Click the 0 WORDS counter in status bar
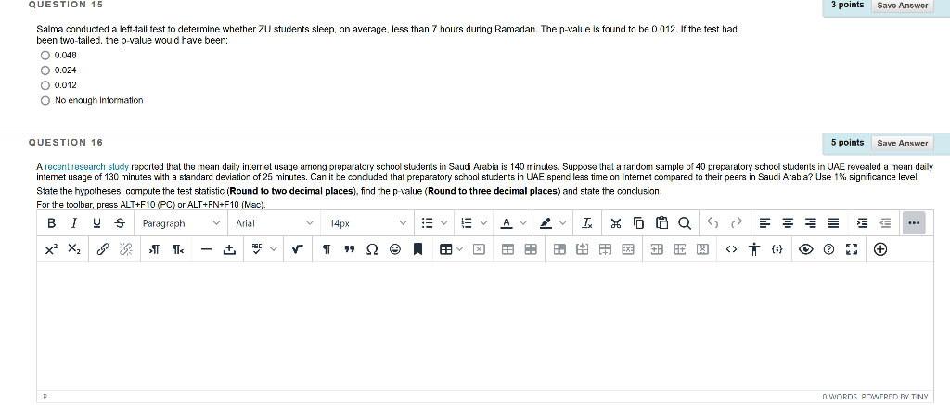Image resolution: width=950 pixels, height=405 pixels. (x=839, y=398)
